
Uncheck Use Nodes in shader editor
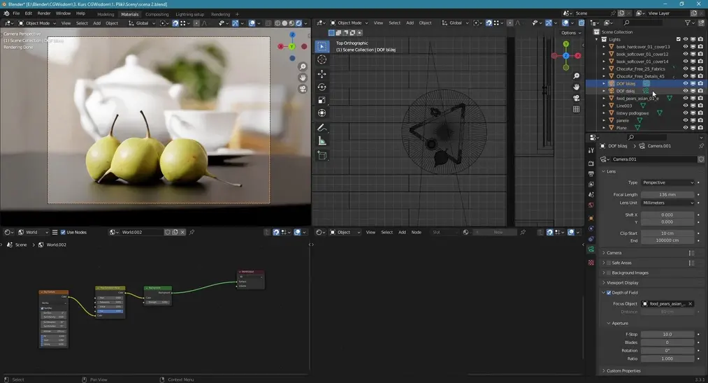tap(63, 232)
